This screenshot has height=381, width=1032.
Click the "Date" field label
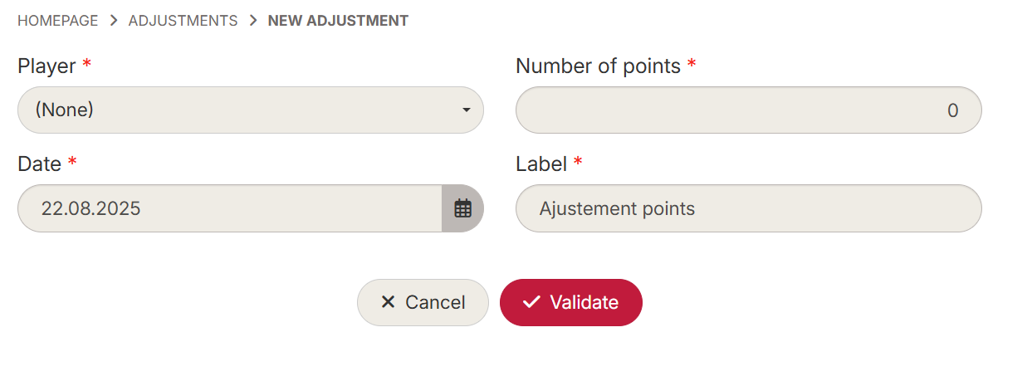pos(39,164)
